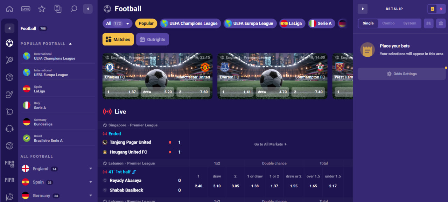Viewport: 448px width, 202px height.
Task: Open the bet history document icon
Action: point(58,9)
